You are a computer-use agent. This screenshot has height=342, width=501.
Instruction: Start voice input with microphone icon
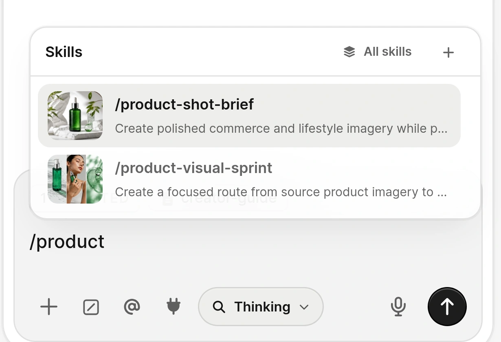pos(398,307)
